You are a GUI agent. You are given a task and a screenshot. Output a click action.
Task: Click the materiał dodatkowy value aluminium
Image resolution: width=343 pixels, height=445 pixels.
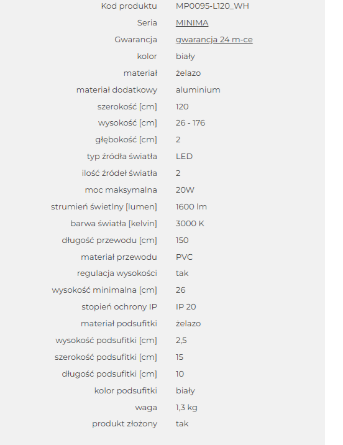(x=198, y=89)
